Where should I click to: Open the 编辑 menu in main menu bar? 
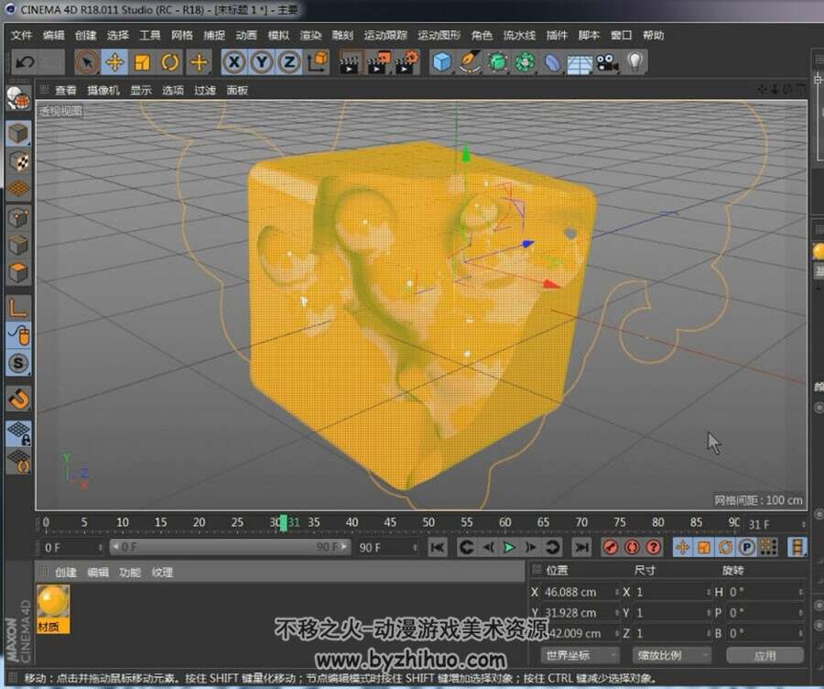coord(54,35)
